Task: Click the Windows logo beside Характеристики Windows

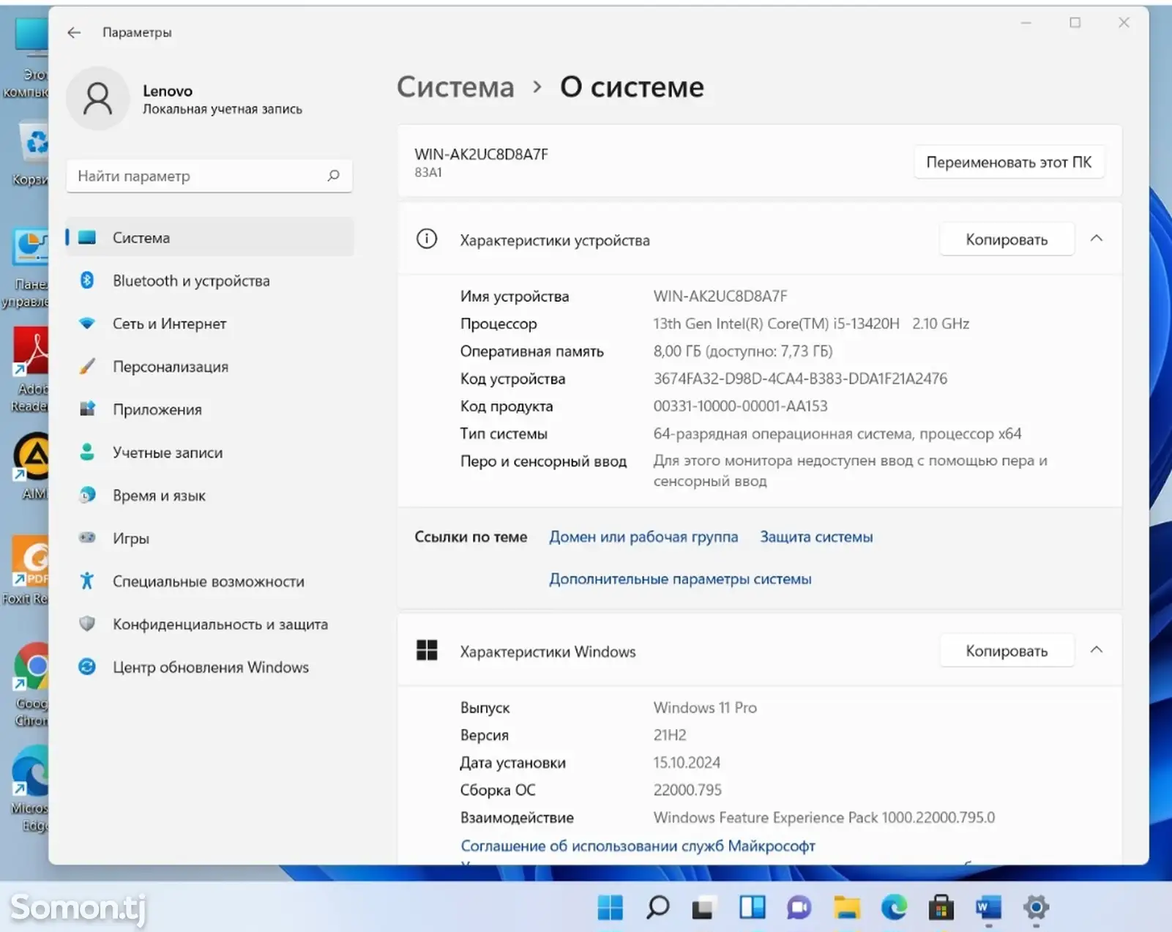Action: click(427, 650)
